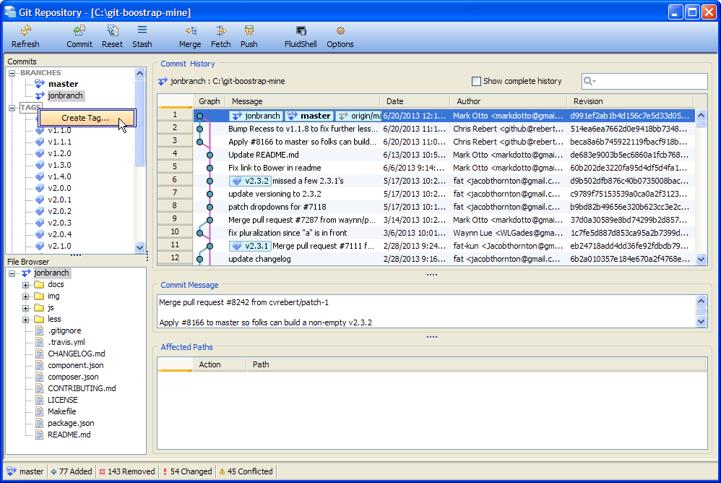This screenshot has height=483, width=721.
Task: Click the 77 Added status entry
Action: coord(72,471)
